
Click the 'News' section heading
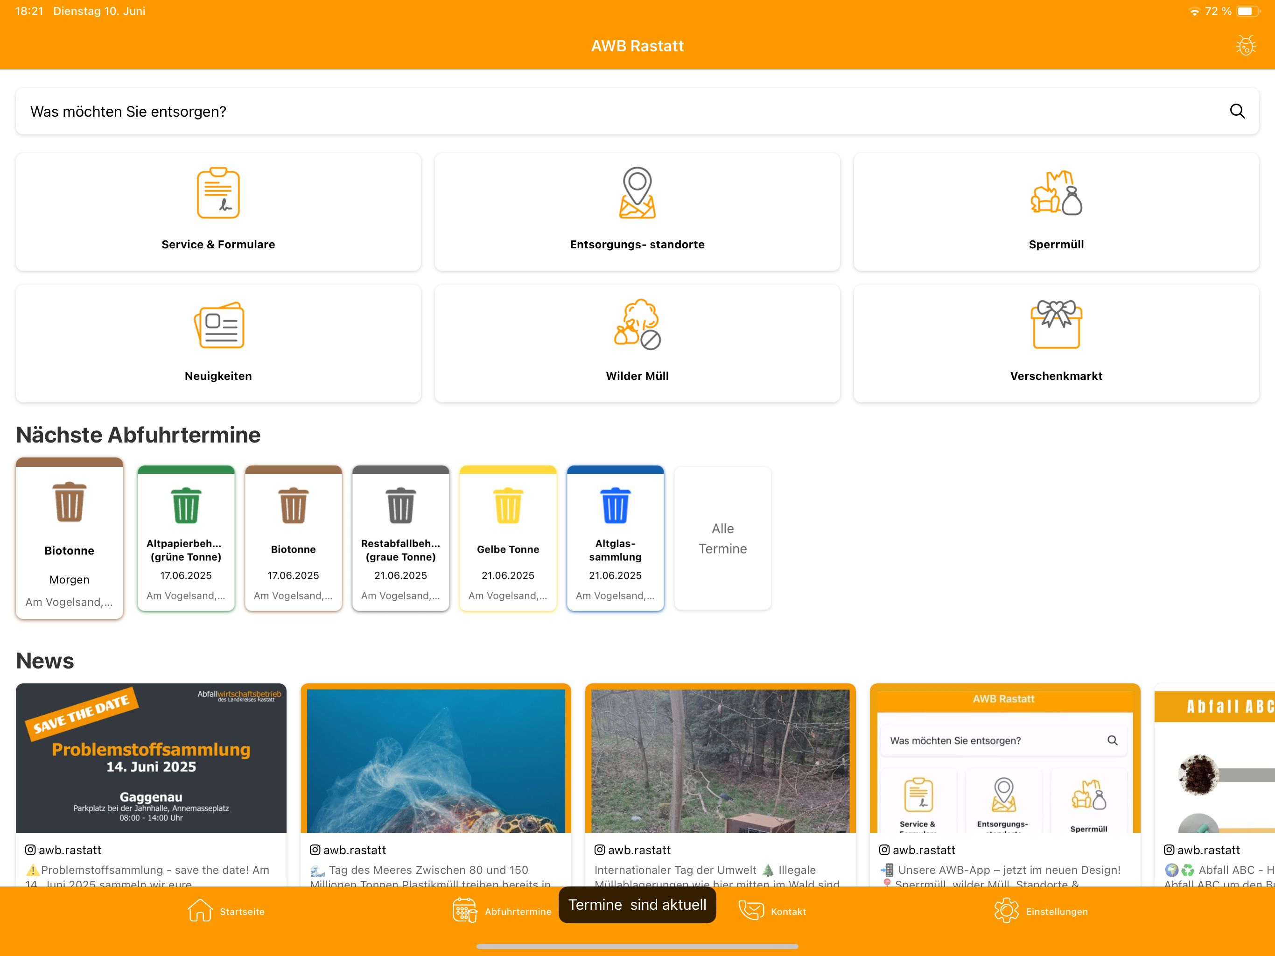[45, 661]
